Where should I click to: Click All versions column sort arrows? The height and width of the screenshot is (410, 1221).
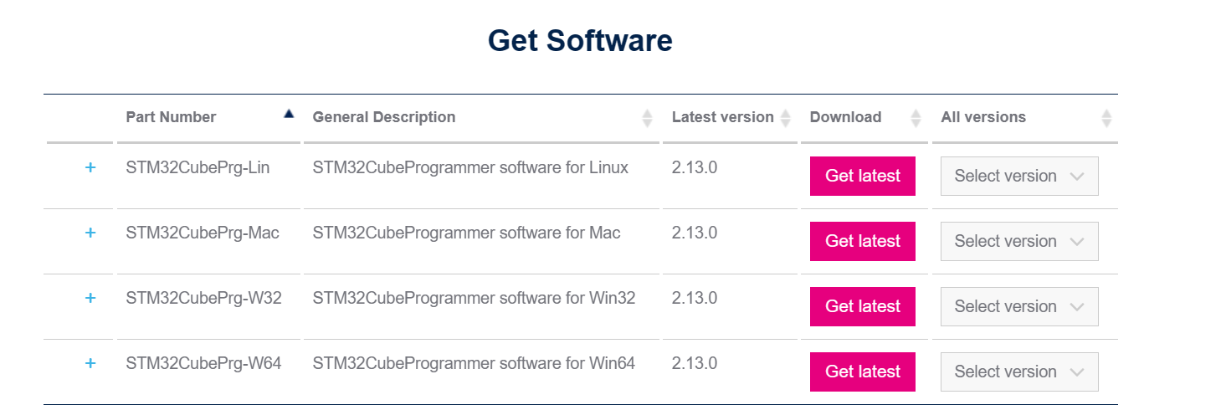1106,118
